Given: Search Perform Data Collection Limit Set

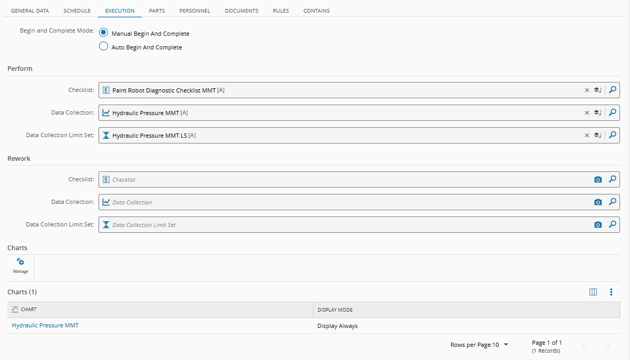Looking at the screenshot, I should tap(612, 135).
